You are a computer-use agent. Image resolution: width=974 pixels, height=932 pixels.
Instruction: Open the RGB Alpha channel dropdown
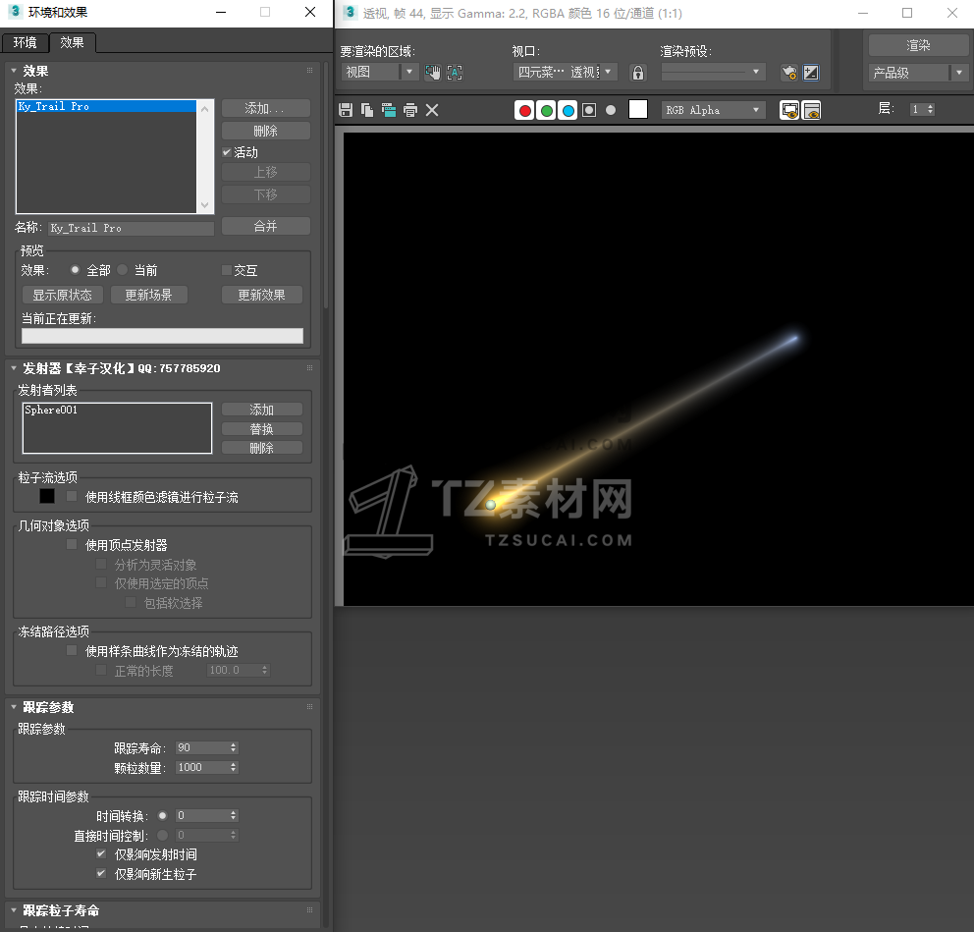point(713,110)
